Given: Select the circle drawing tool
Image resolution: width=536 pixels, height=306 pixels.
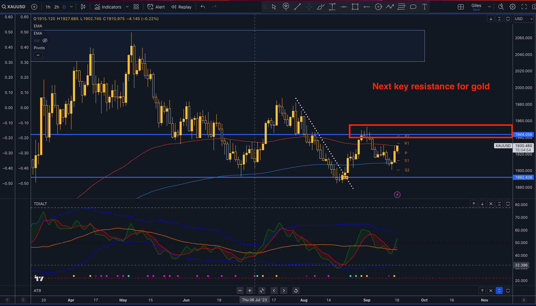Looking at the screenshot, I should click(378, 7).
